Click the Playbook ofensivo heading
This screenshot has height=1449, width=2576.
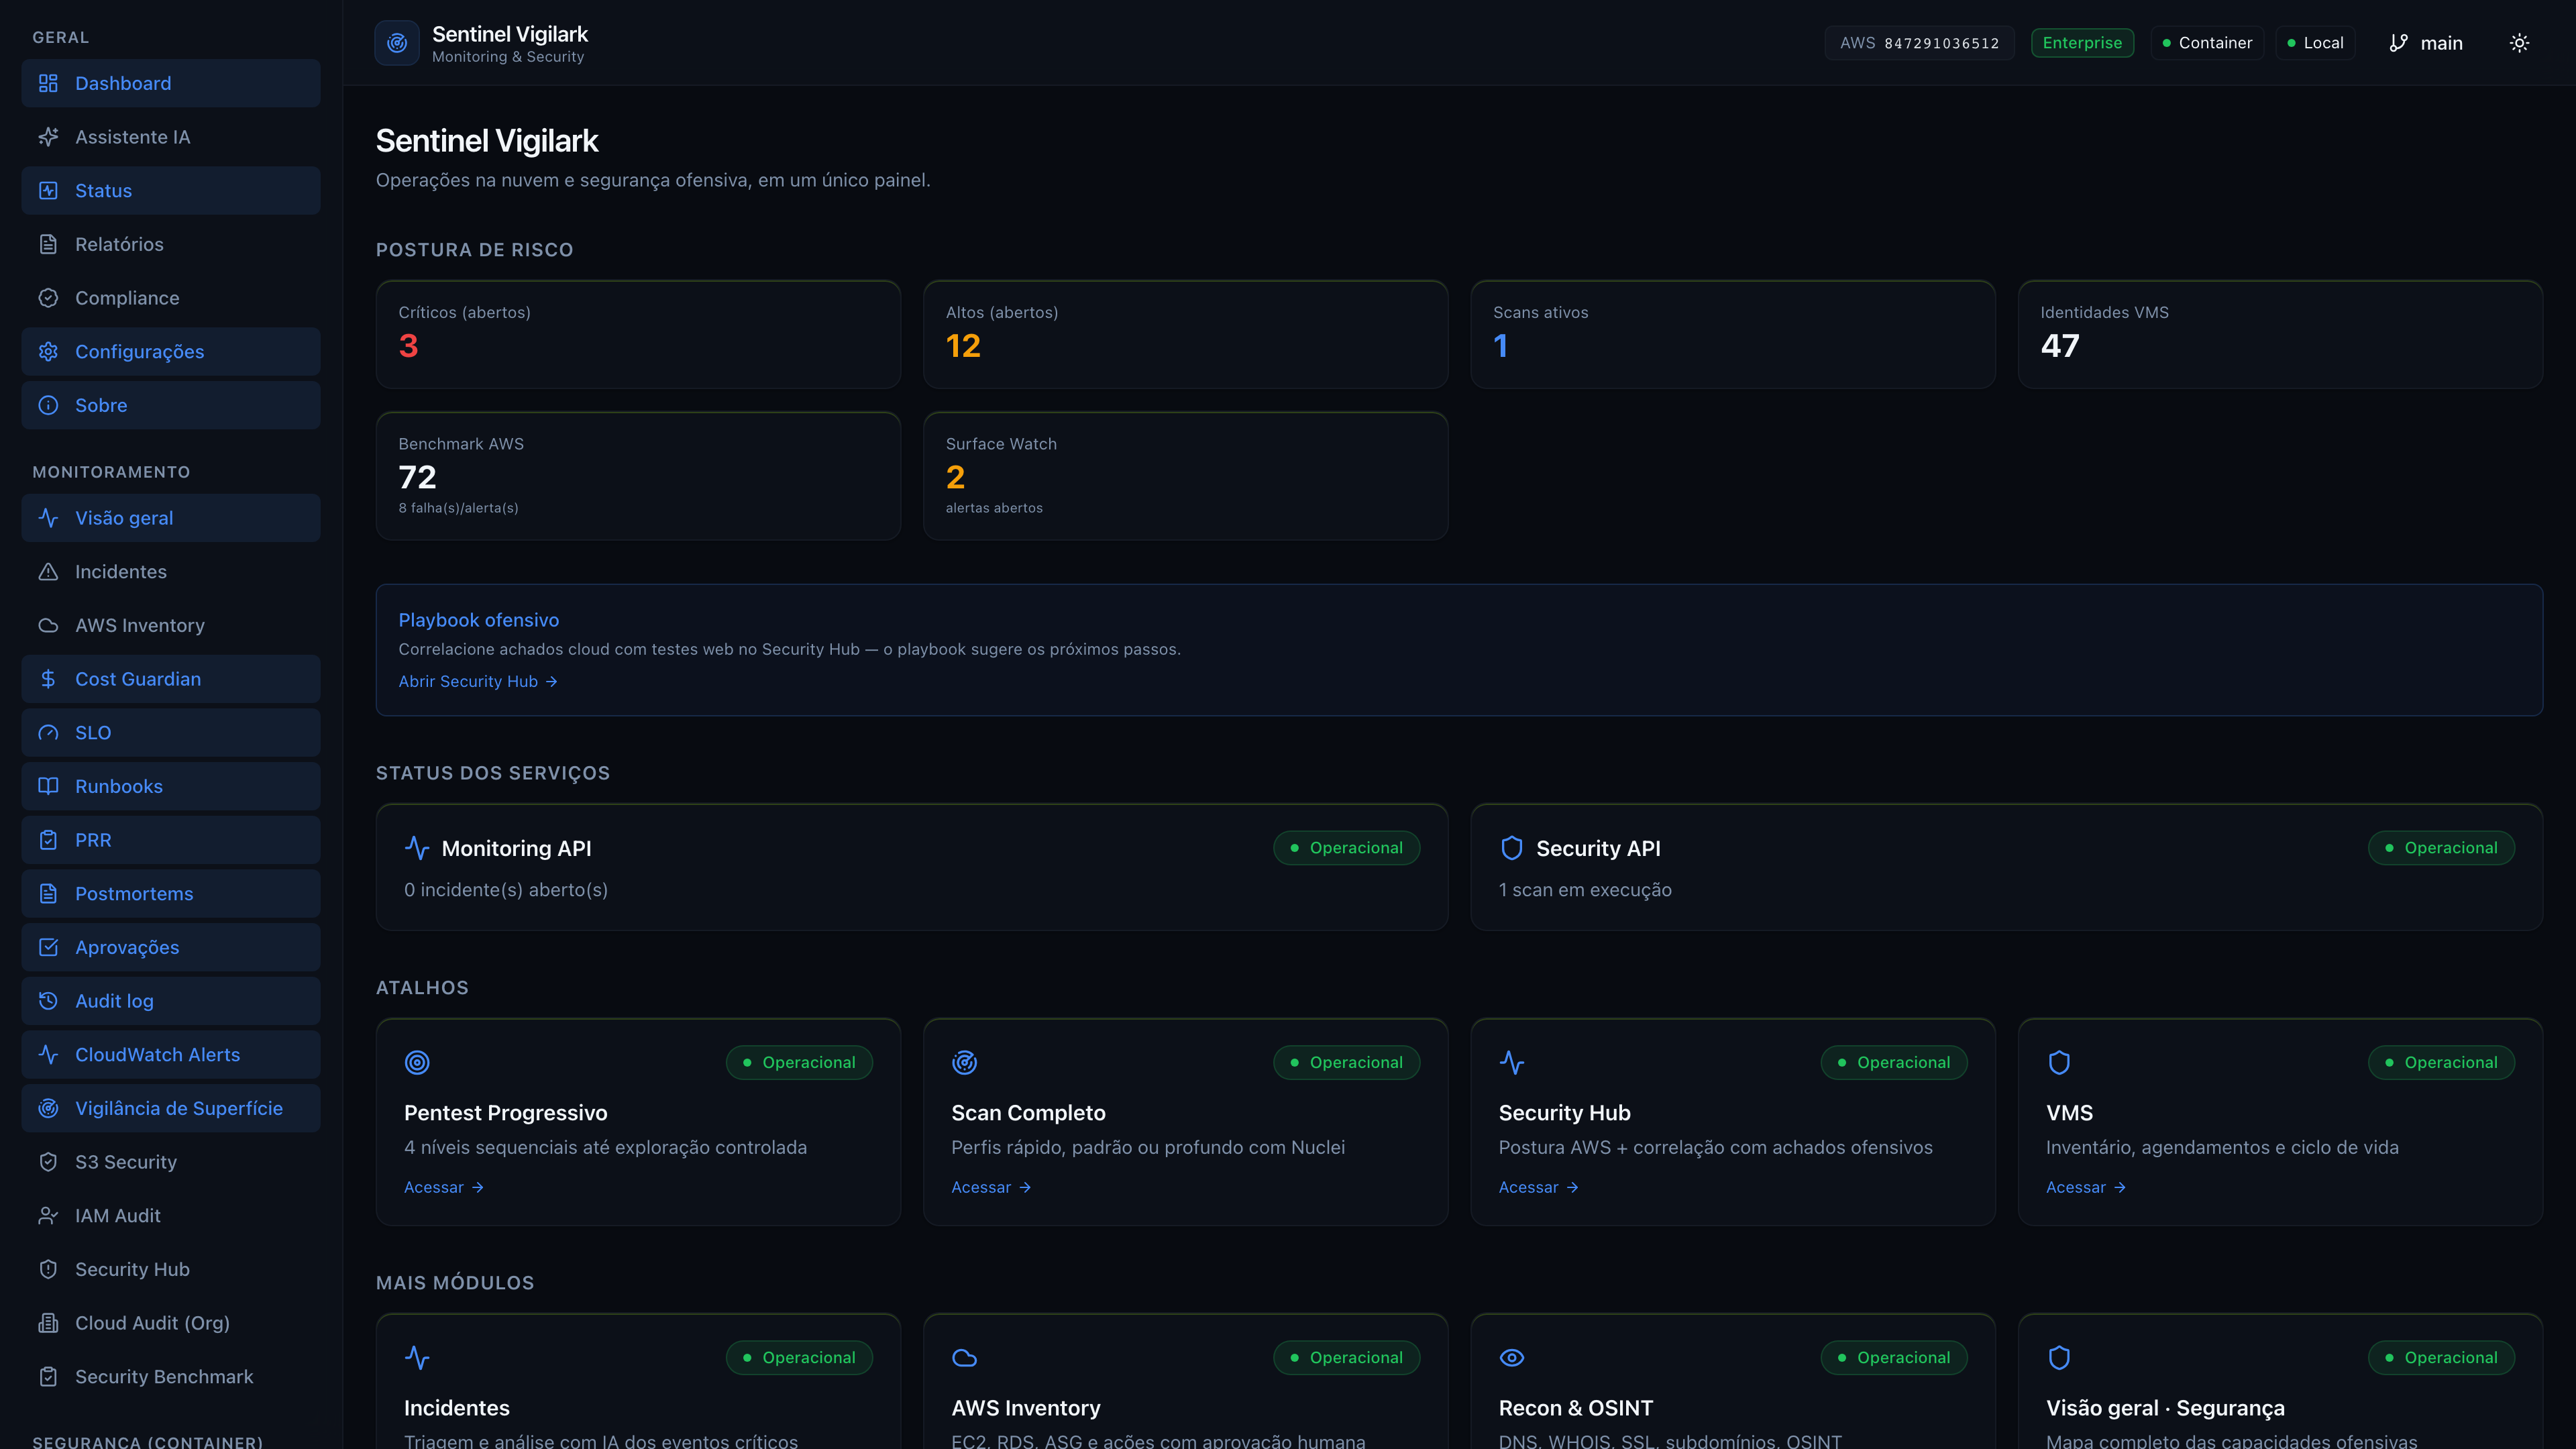(x=479, y=620)
